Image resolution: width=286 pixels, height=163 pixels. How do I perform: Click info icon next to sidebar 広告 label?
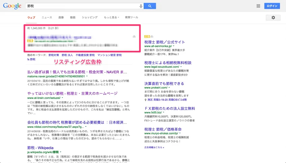click(152, 36)
